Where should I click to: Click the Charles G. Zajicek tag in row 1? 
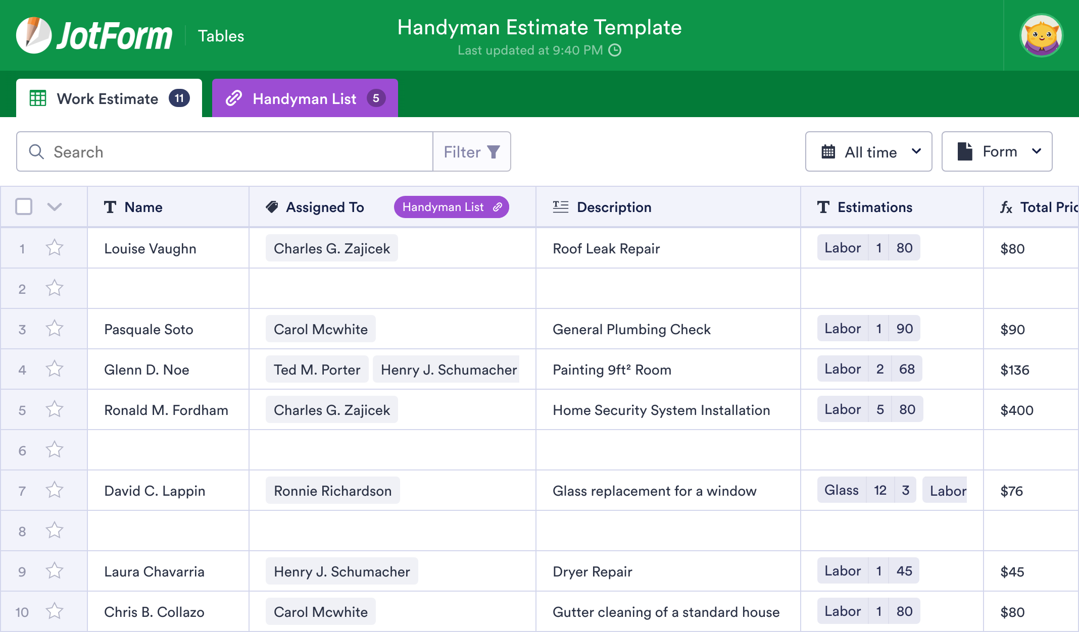coord(331,248)
